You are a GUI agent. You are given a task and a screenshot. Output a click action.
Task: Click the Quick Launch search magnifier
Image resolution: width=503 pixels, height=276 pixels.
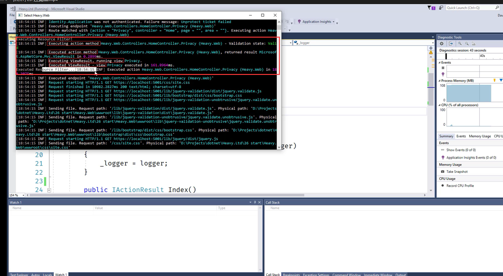(497, 7)
